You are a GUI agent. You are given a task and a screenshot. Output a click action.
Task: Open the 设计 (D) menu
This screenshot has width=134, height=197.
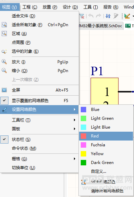click(x=70, y=7)
